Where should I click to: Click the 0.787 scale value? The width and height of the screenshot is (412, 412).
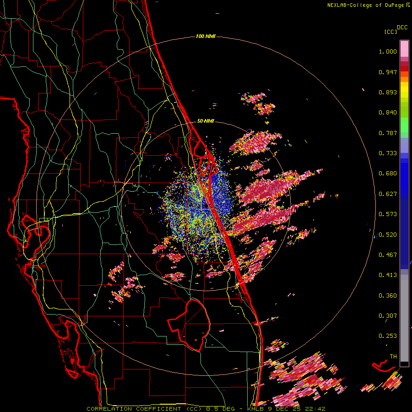click(388, 133)
